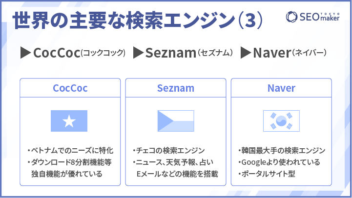352x198 pixels.
Task: Click the large Seznam (セズナム) heading
Action: point(189,53)
